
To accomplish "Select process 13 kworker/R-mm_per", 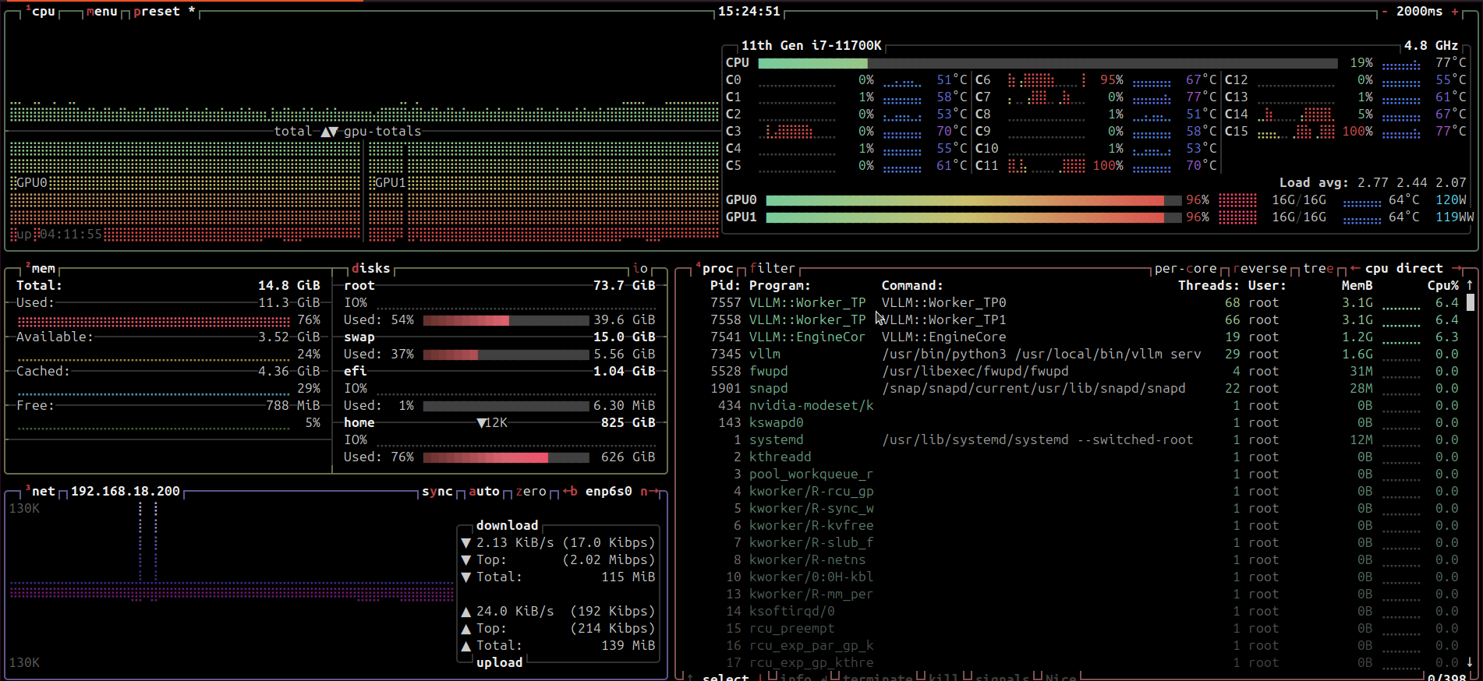I will pyautogui.click(x=1073, y=595).
